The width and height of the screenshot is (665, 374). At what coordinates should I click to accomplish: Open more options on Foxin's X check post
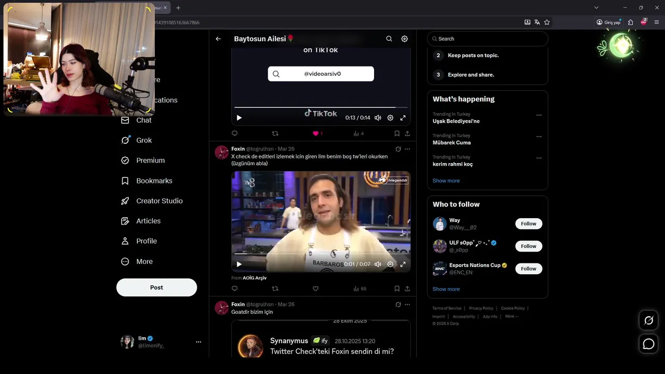(407, 149)
